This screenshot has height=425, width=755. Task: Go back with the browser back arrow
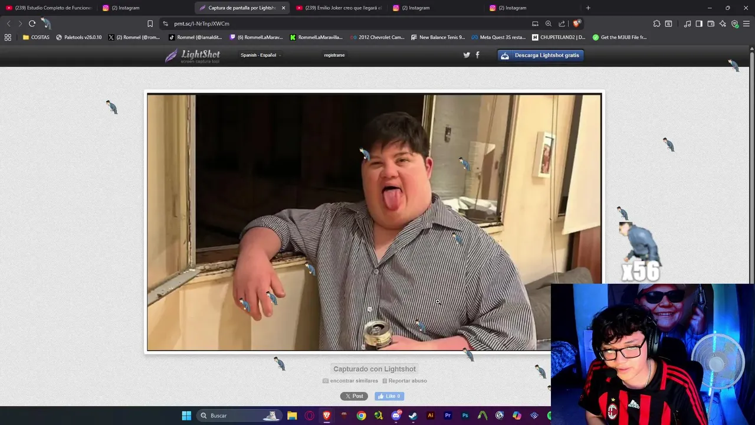click(x=8, y=24)
